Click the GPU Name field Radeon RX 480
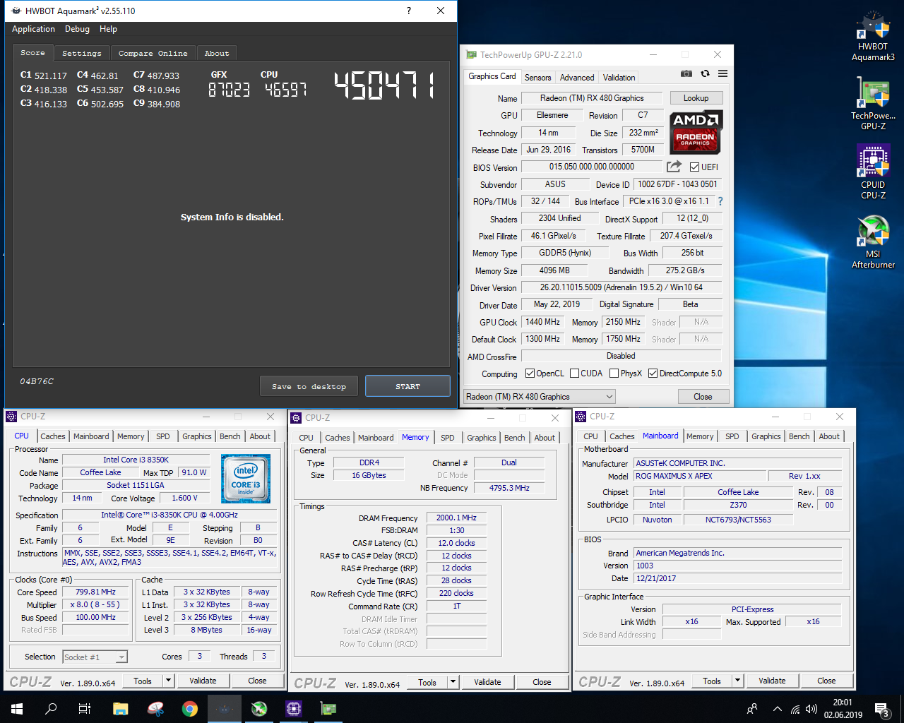The height and width of the screenshot is (723, 904). (x=592, y=98)
